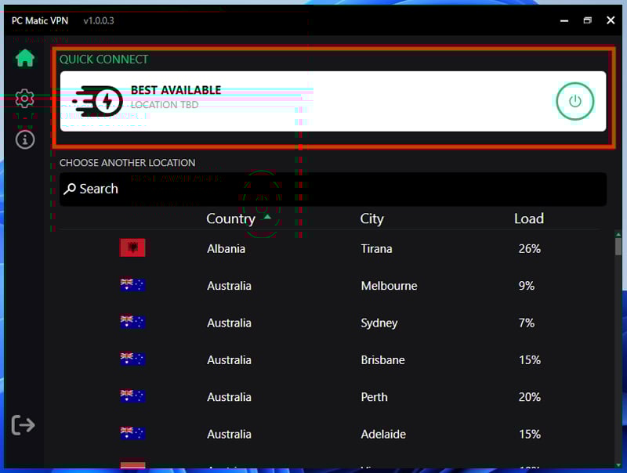Click the Best Available speed bolt icon

[x=98, y=100]
